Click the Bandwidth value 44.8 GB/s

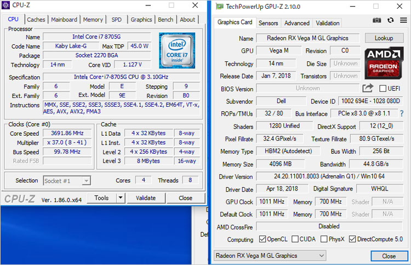pyautogui.click(x=376, y=164)
